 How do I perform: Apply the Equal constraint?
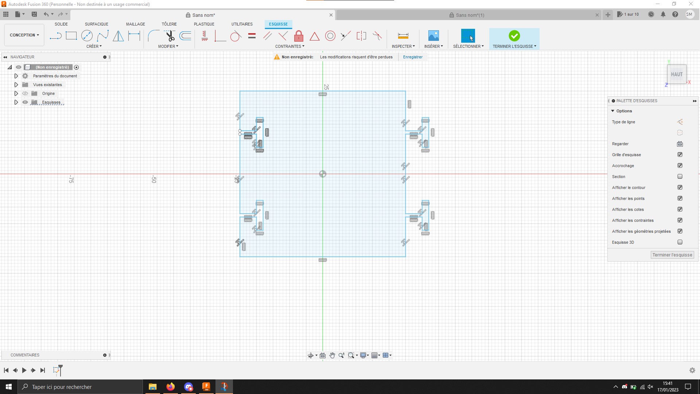click(x=252, y=36)
